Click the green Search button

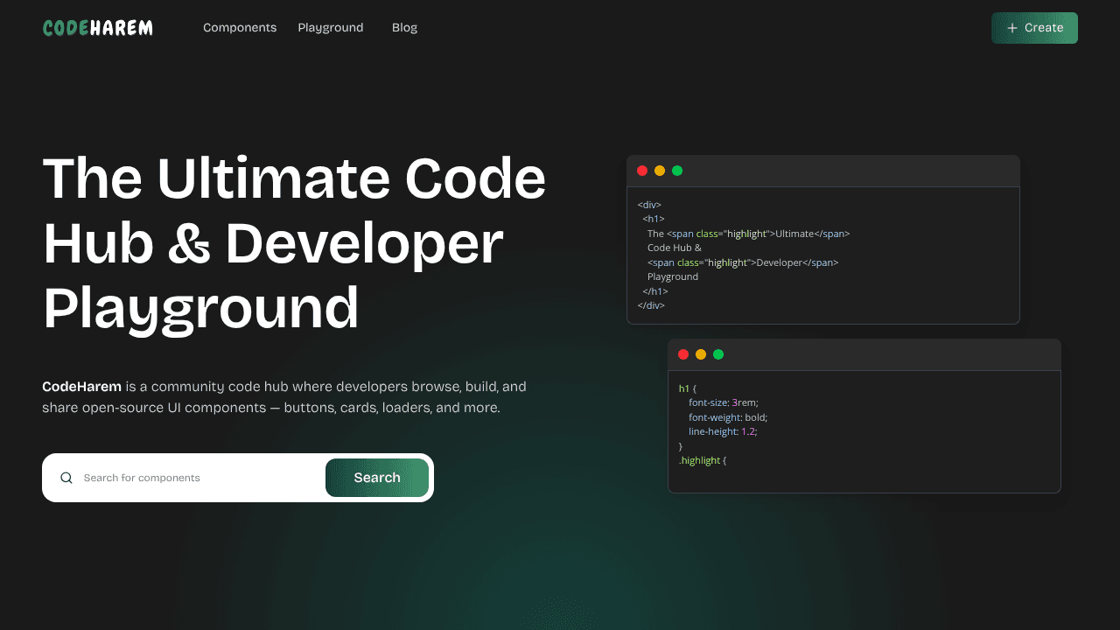(x=377, y=478)
